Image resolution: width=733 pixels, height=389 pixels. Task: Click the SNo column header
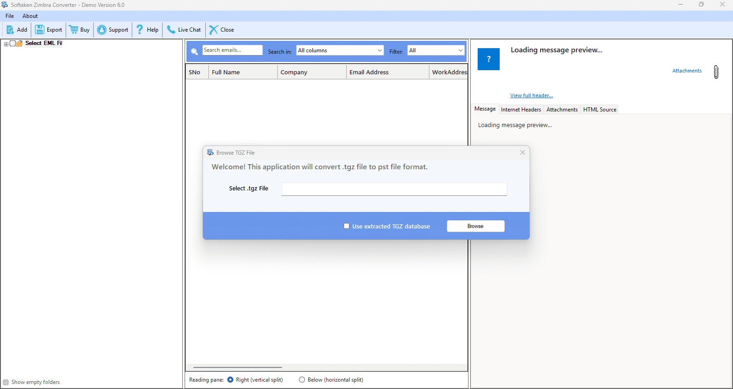[197, 72]
